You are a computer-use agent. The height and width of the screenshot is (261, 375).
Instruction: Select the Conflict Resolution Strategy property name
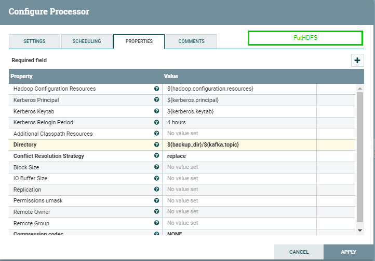click(49, 156)
